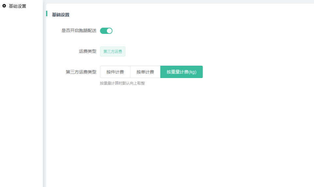The image size is (314, 187).
Task: Choose 按件计费 billing option
Action: (x=115, y=72)
